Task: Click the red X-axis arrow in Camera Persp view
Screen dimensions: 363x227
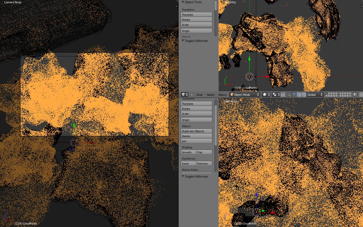Action: point(92,143)
